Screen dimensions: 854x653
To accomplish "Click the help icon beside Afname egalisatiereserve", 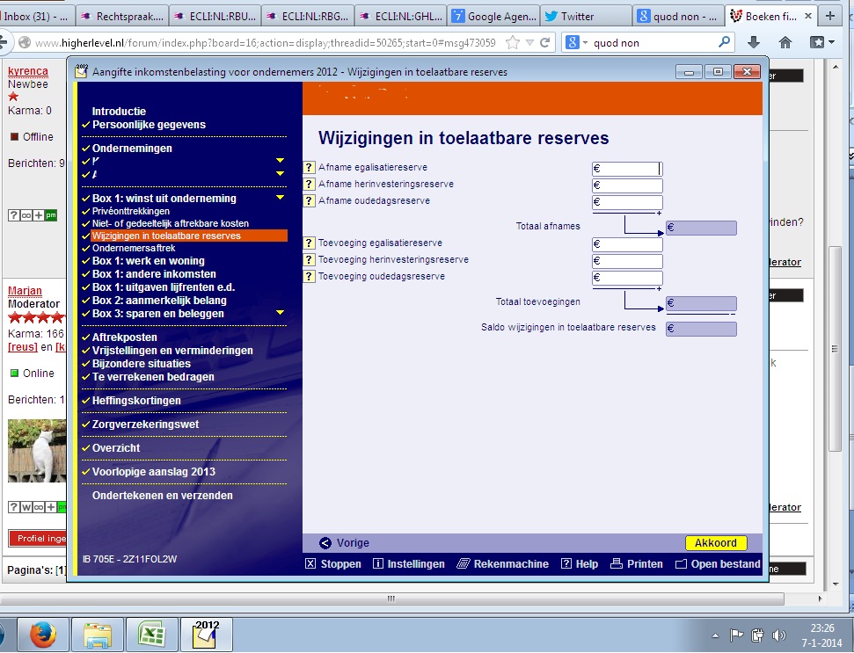I will 309,168.
